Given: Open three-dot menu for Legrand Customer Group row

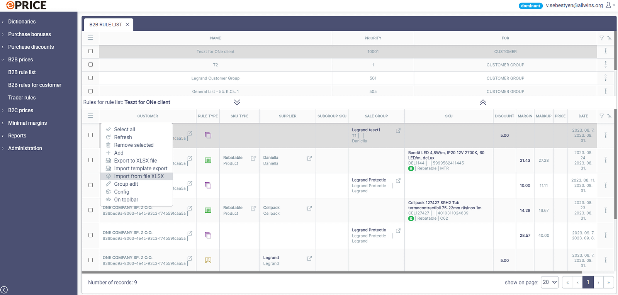Looking at the screenshot, I should [x=605, y=78].
